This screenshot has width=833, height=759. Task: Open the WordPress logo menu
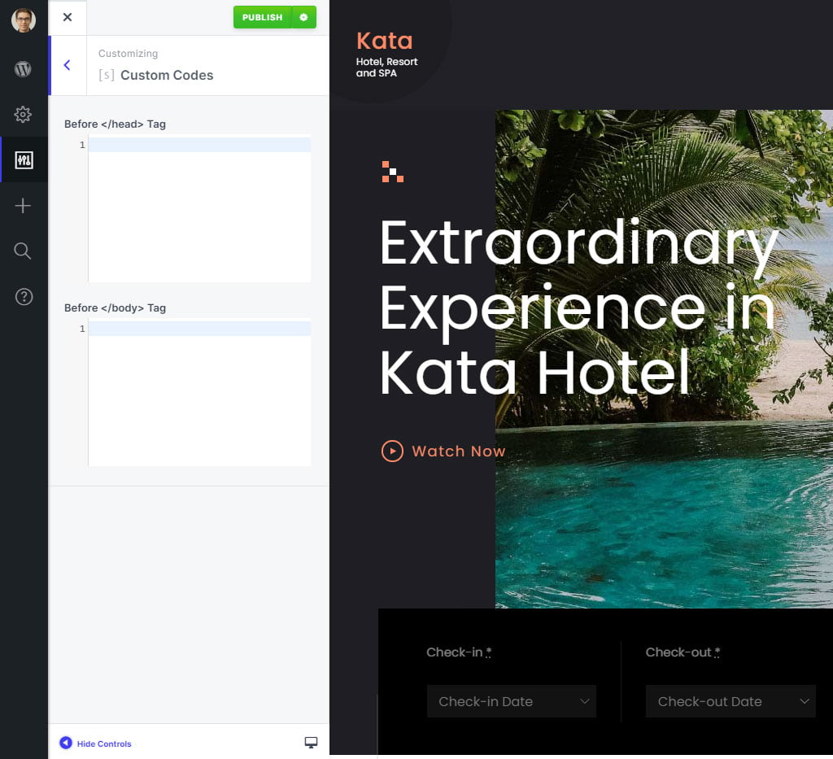coord(24,69)
